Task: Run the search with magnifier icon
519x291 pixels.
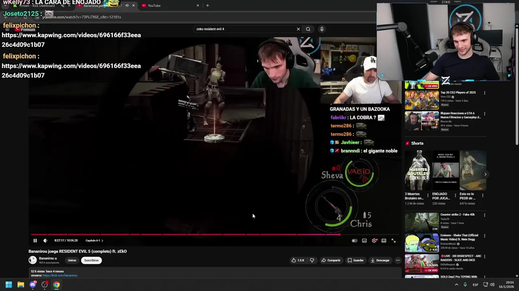Action: [308, 29]
